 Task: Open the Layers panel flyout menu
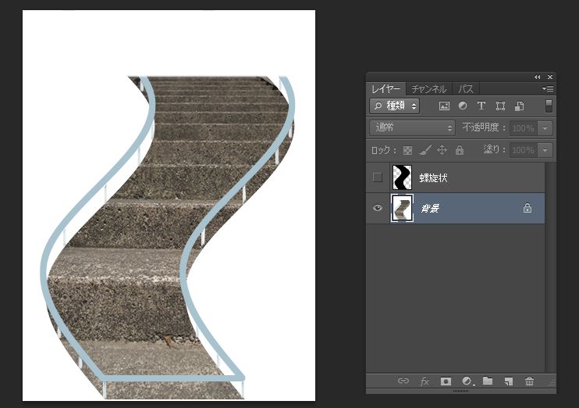pos(549,89)
